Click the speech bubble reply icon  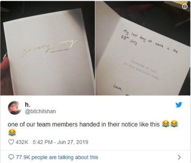coord(11,157)
